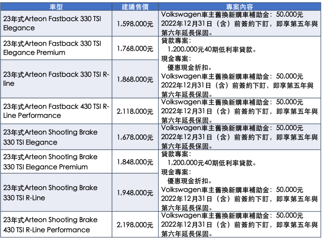Click the price 2,198,000元
Screen dimensions: 322x242
(x=135, y=225)
